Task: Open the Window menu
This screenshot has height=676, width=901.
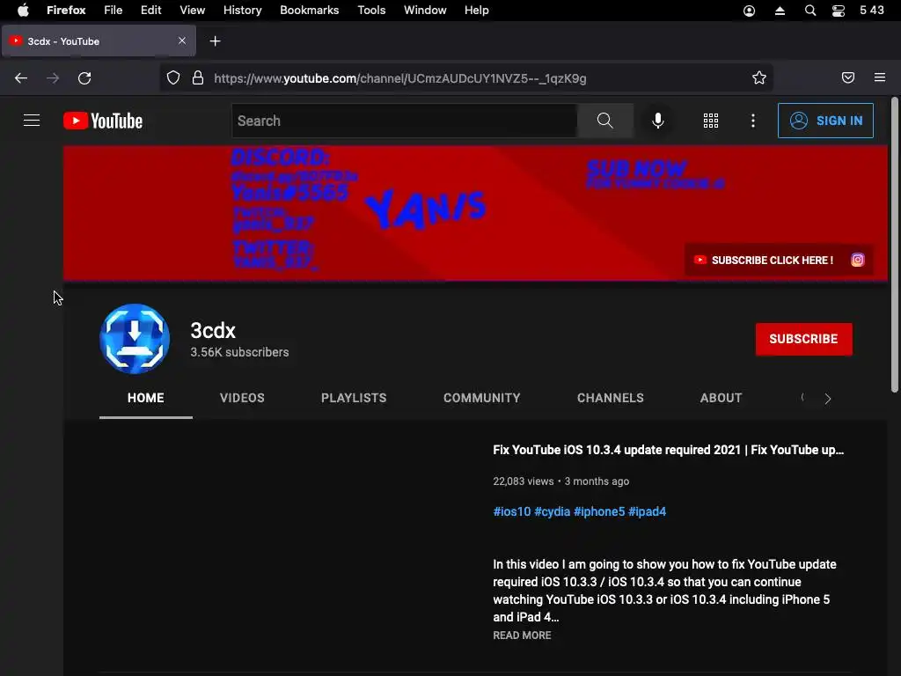Action: [x=425, y=11]
